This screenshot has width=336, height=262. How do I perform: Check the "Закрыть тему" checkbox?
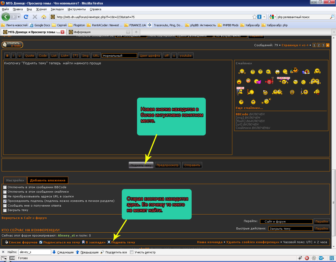pos(5,210)
